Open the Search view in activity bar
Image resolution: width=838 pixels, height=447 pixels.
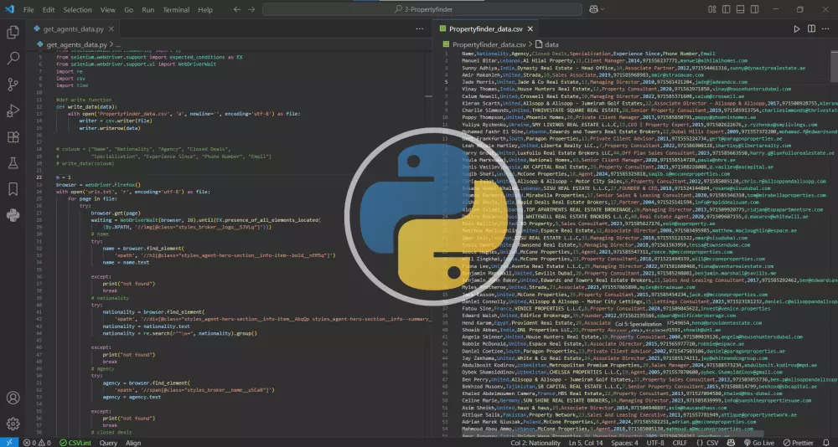(x=13, y=59)
